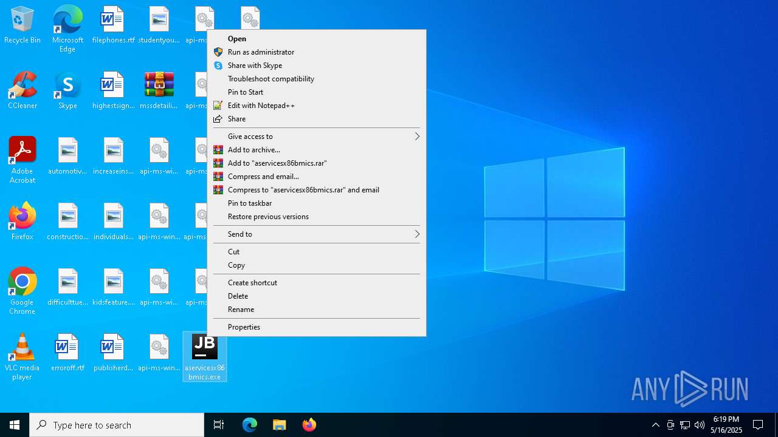Image resolution: width=778 pixels, height=437 pixels.
Task: Focus the Type here to search box
Action: pos(117,425)
